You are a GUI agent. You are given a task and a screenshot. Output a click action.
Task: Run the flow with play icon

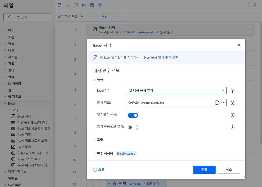coord(68,5)
